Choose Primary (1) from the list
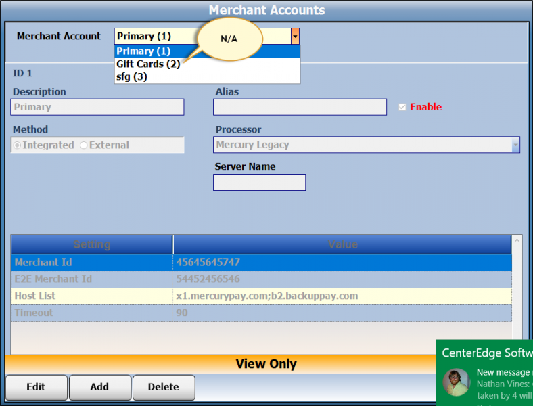This screenshot has height=406, width=533. (x=143, y=51)
